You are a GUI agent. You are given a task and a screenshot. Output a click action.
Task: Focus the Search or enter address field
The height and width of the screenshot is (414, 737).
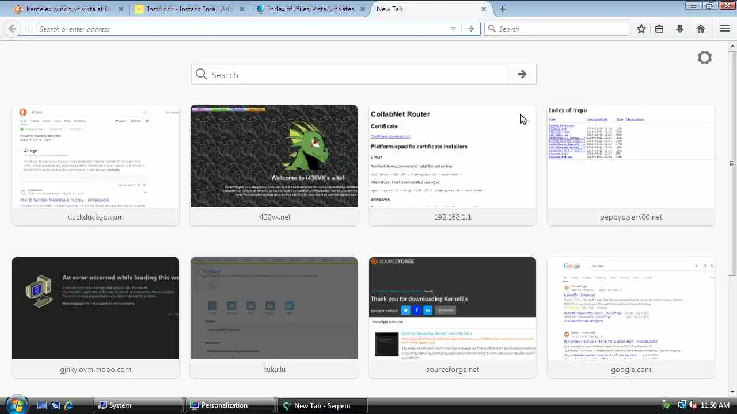[x=242, y=29]
